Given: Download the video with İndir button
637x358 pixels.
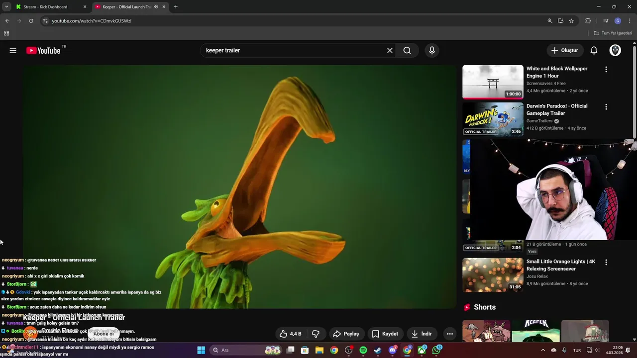Looking at the screenshot, I should click(422, 334).
